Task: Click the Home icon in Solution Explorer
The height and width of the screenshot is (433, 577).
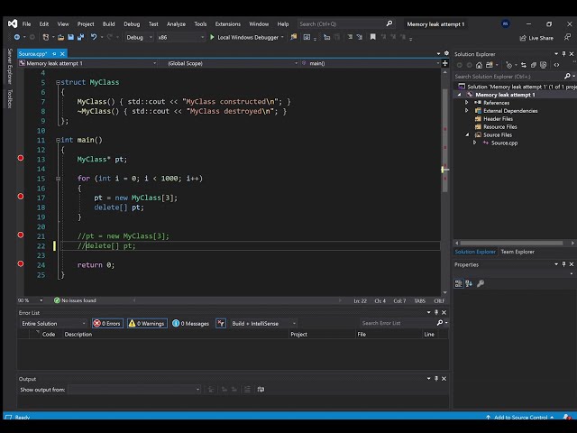Action: [x=479, y=65]
